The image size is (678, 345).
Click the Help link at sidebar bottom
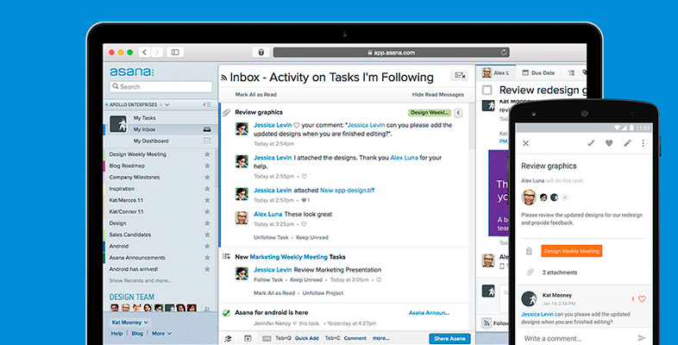tap(116, 333)
